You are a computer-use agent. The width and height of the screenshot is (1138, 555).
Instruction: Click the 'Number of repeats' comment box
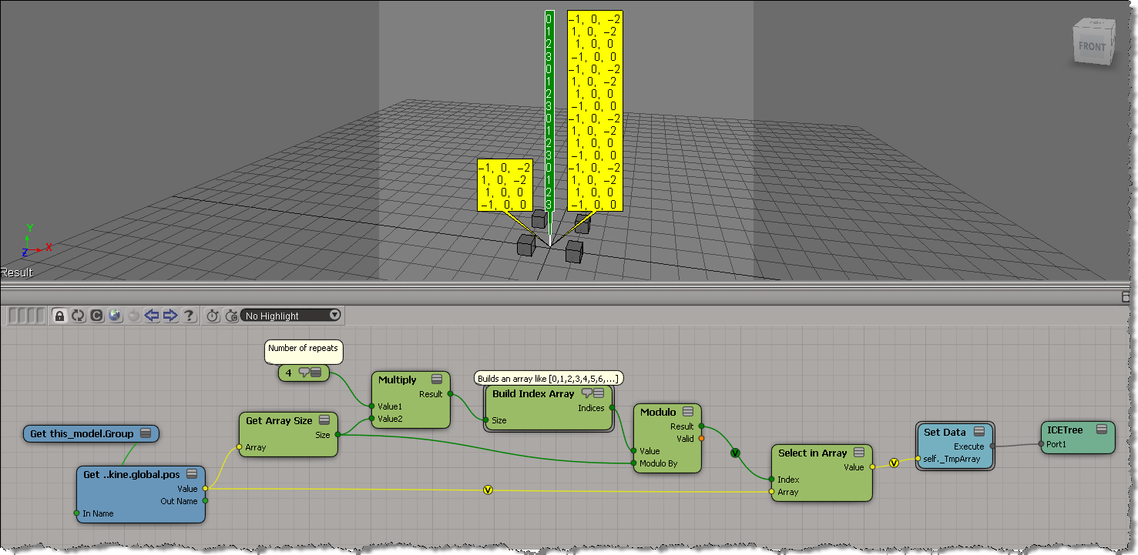pos(303,349)
